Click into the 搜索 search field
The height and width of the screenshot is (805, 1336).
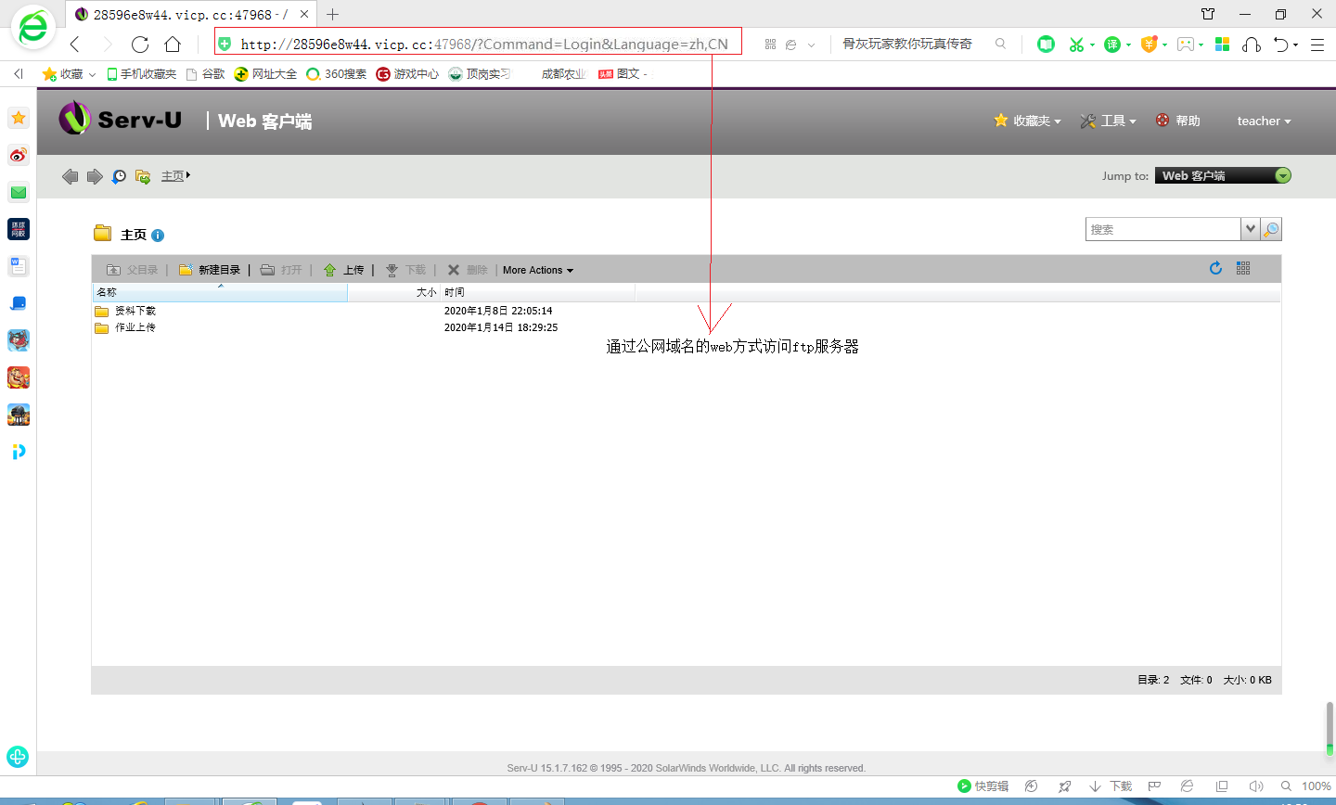[x=1163, y=229]
